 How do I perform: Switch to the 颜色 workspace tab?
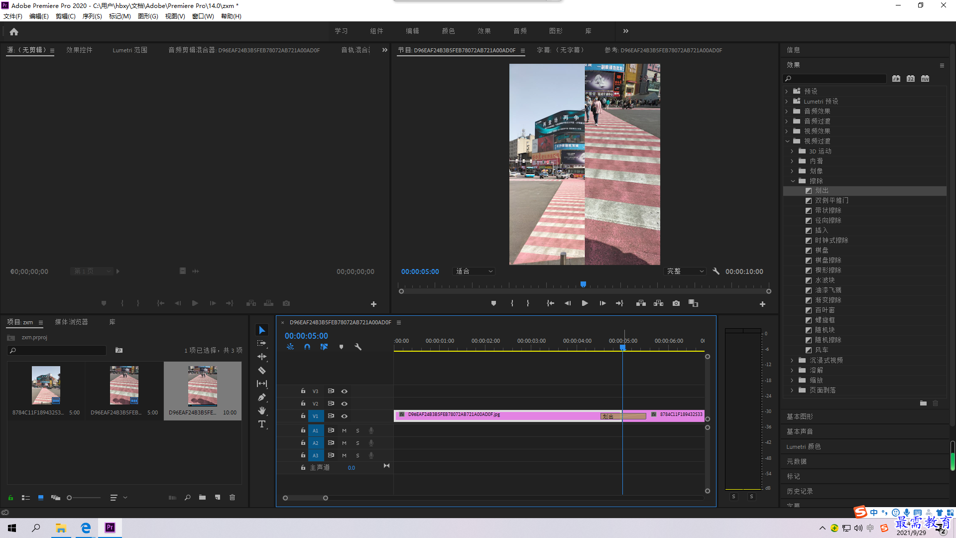coord(448,31)
